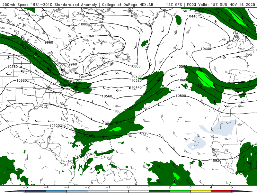Click the colorbar scale value -3

pos(66,187)
